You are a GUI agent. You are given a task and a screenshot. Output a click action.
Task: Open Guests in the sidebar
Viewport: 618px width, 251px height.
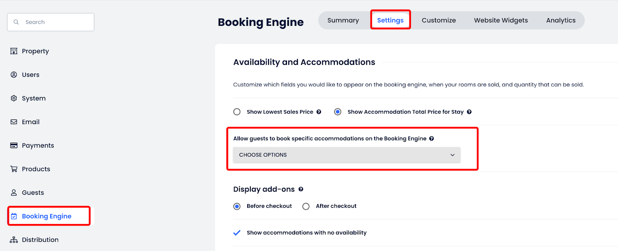point(33,193)
